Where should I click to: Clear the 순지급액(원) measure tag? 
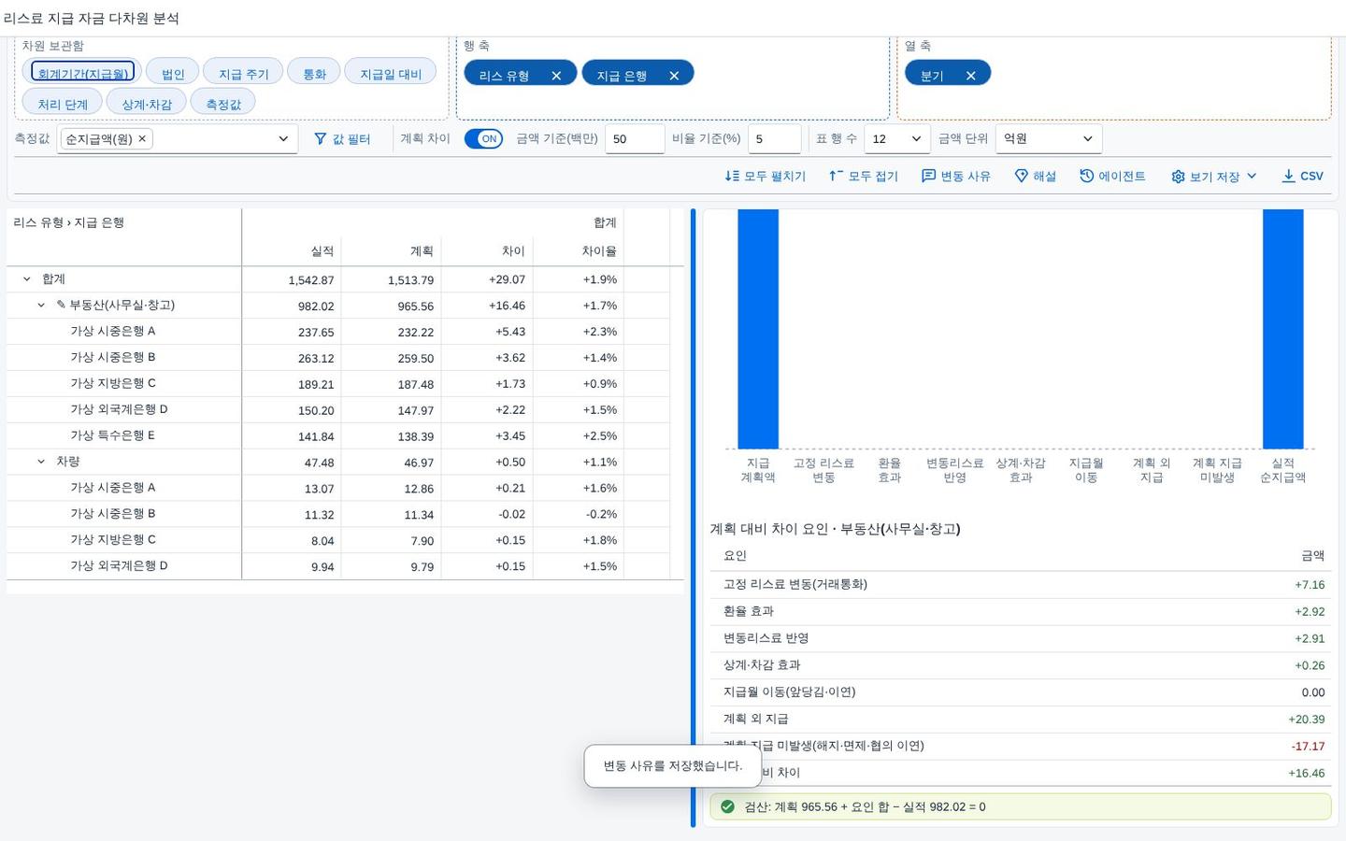(142, 139)
